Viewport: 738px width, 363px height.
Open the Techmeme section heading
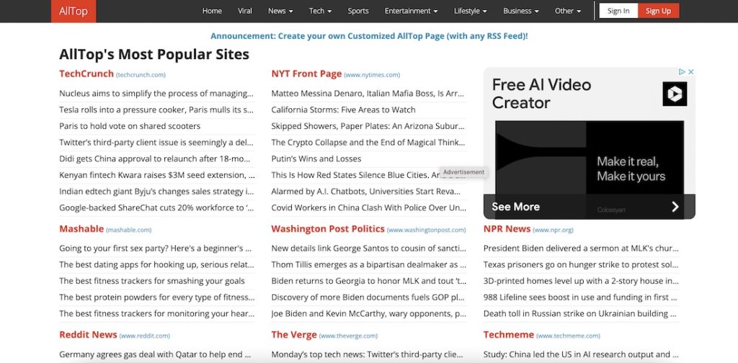point(509,335)
